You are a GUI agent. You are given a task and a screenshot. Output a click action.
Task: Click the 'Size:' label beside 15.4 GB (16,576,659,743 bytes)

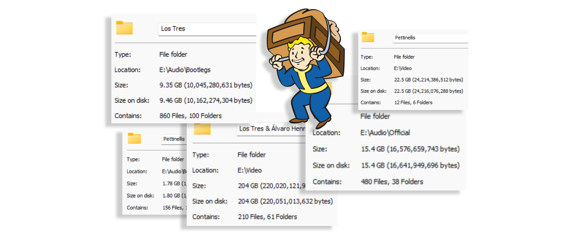click(x=320, y=149)
